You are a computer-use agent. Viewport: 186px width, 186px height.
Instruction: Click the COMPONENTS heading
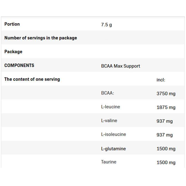pos(19,66)
